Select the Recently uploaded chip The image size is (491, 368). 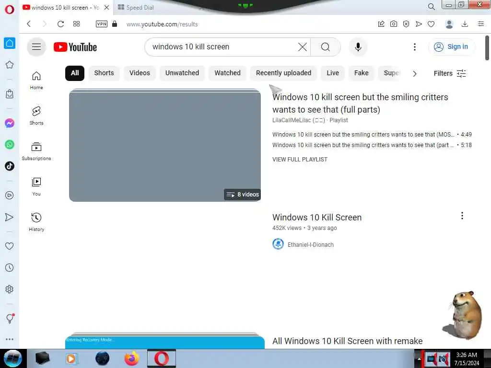(x=284, y=73)
